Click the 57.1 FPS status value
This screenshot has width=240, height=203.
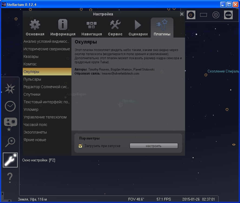[164, 199]
